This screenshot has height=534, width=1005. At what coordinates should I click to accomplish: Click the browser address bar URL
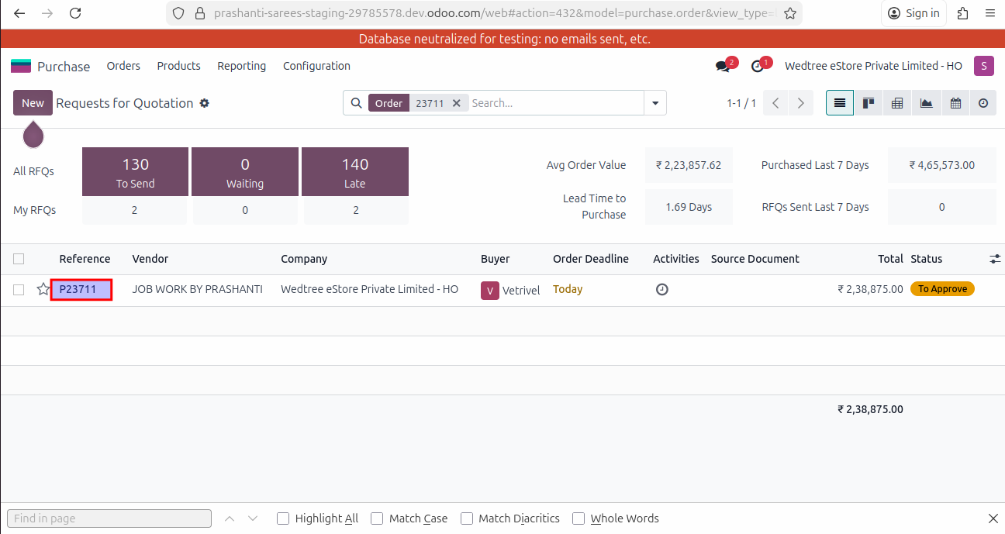click(494, 13)
